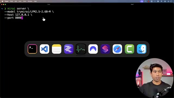The width and height of the screenshot is (174, 98).
Task: Switch to Safari compass icon
Action: coord(117,49)
